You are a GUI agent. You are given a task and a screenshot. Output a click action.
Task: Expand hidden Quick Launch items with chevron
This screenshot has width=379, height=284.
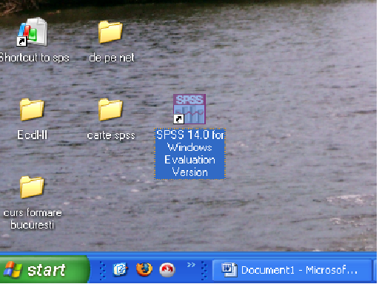click(191, 265)
